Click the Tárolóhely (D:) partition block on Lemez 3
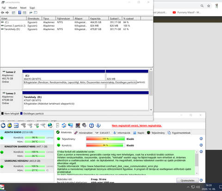This screenshot has width=222, height=191. point(86,101)
